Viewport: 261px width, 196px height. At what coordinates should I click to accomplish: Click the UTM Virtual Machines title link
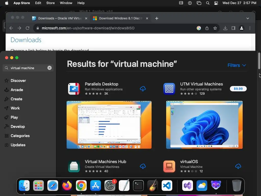(x=201, y=84)
